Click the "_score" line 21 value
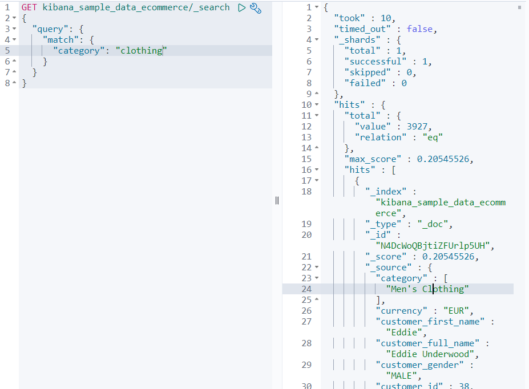529x389 pixels. coord(448,257)
